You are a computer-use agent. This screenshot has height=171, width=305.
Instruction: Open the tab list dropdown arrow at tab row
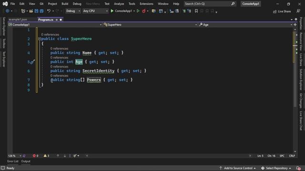tap(291, 19)
